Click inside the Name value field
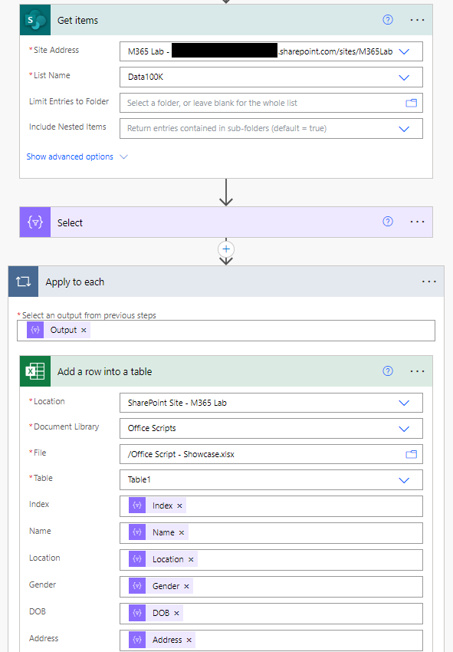 coord(271,533)
